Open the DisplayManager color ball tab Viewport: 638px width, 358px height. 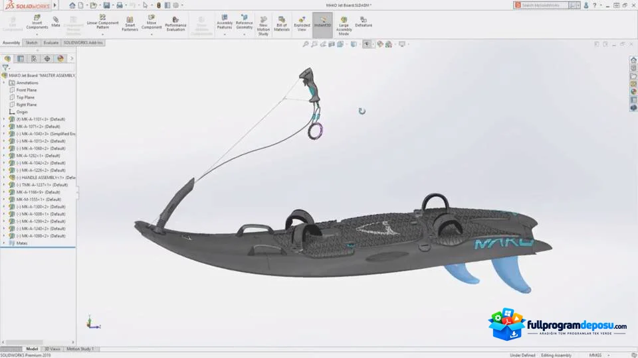(x=60, y=58)
